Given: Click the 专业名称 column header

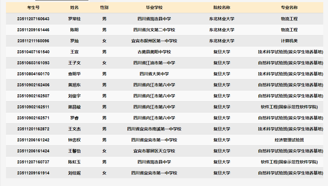Looking at the screenshot, I should [289, 7].
